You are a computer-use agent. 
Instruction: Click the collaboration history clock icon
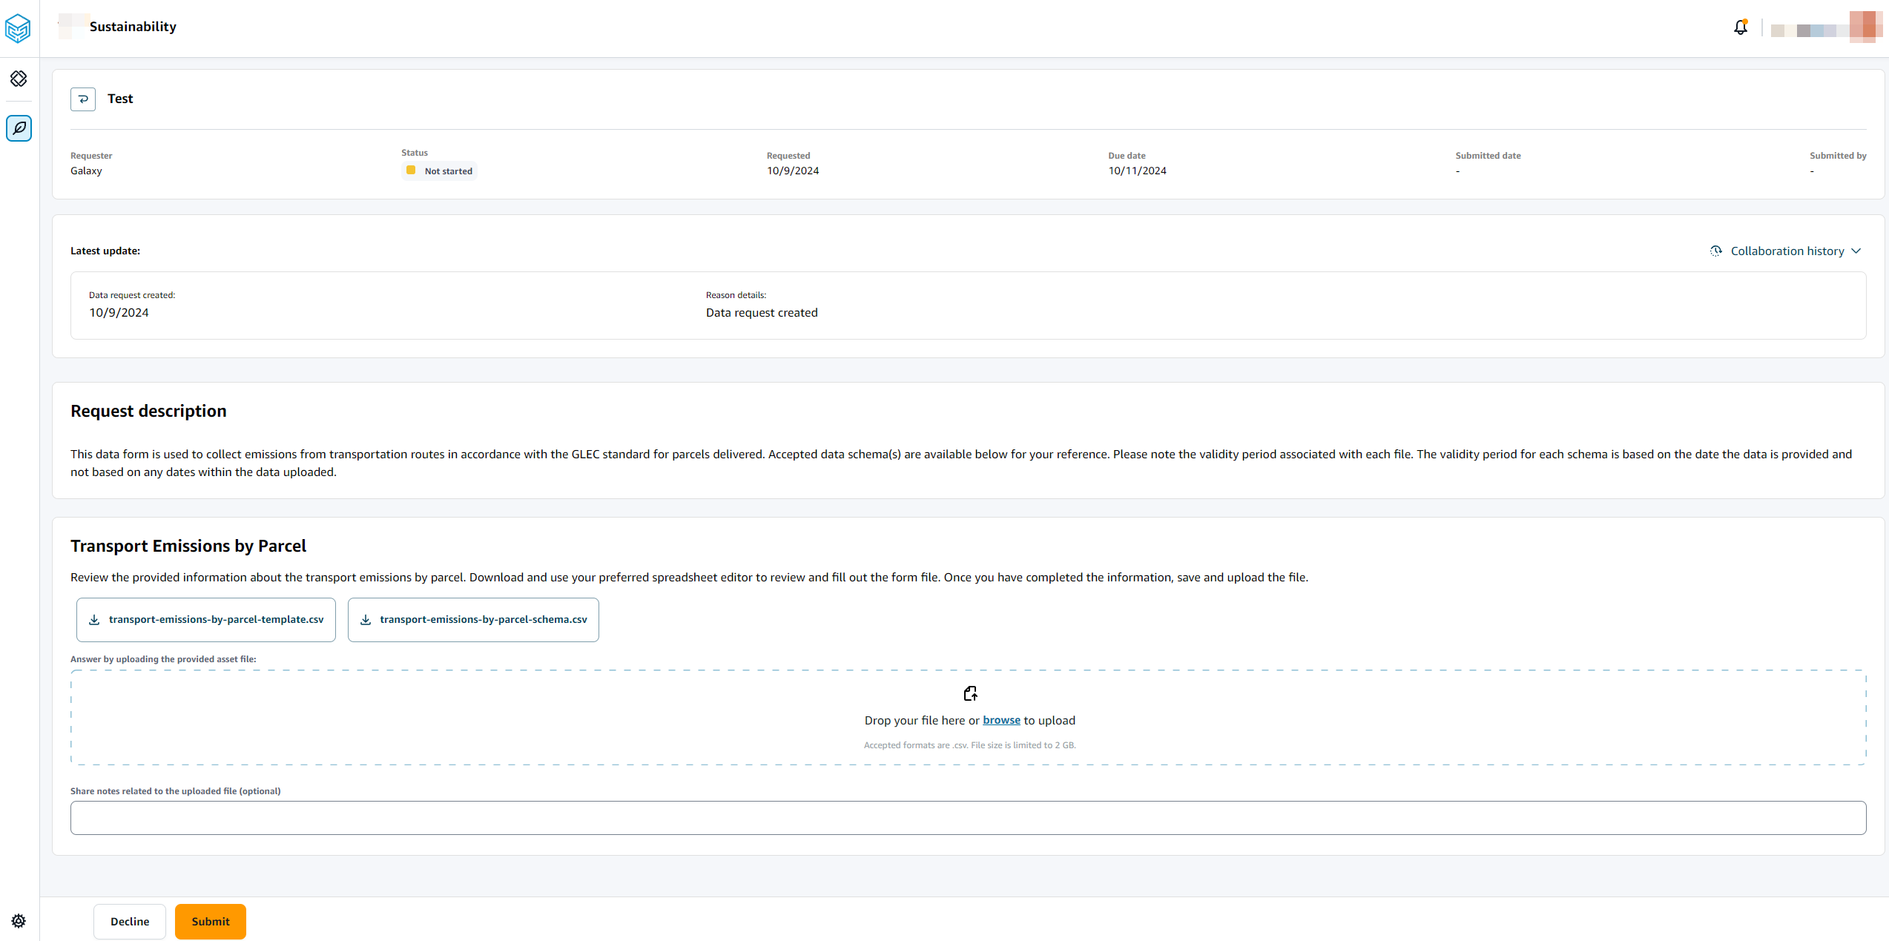click(1715, 251)
